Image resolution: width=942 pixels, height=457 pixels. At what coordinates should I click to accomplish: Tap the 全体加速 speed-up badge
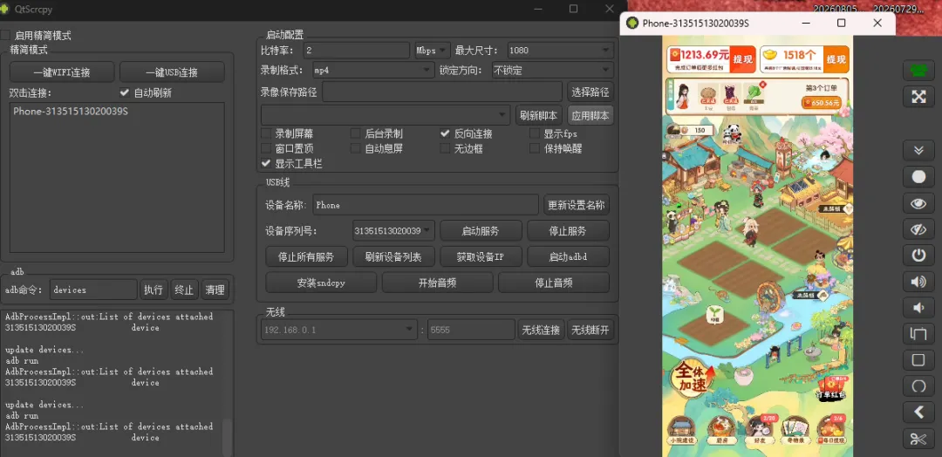click(x=693, y=377)
